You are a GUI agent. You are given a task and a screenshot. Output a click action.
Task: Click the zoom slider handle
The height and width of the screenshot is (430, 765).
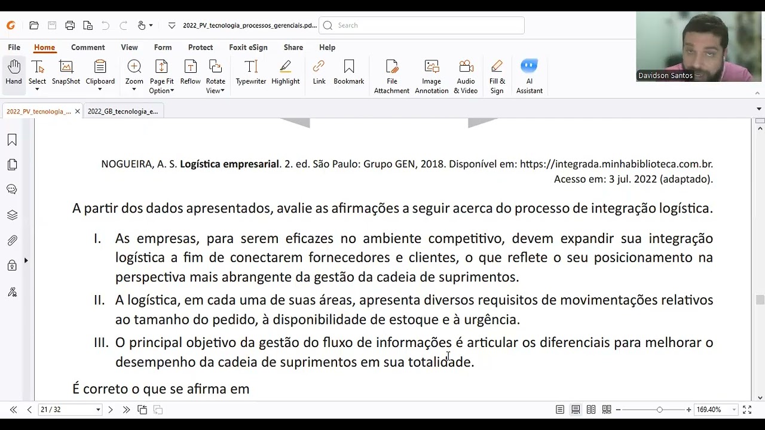coord(659,410)
